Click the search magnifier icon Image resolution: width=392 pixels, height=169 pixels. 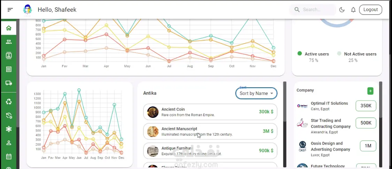point(297,9)
